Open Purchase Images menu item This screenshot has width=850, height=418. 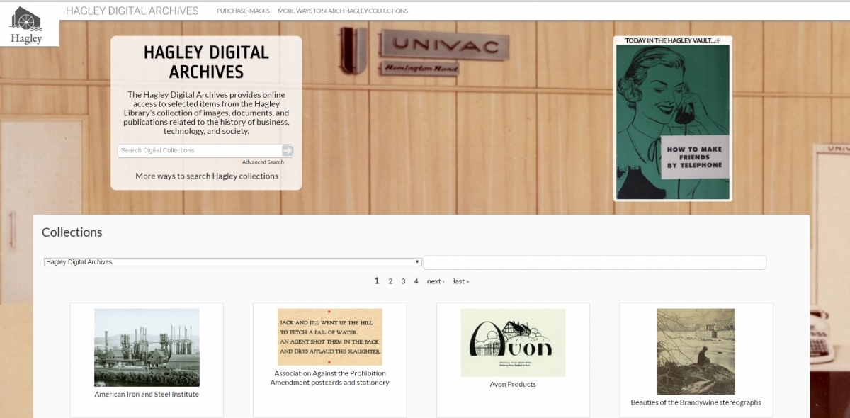point(243,11)
